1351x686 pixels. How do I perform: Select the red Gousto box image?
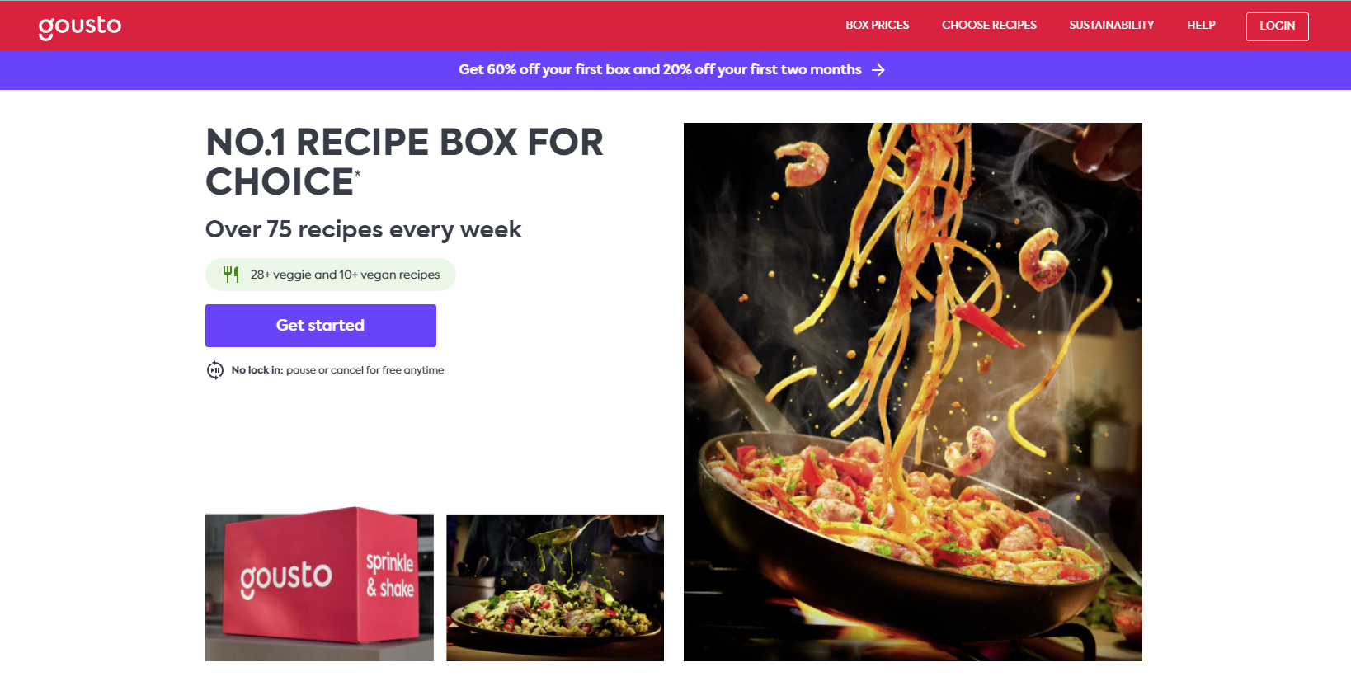tap(319, 587)
